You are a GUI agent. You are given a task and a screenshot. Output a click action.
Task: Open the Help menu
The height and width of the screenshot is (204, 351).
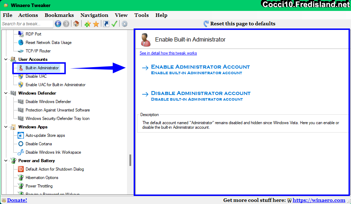pos(161,15)
